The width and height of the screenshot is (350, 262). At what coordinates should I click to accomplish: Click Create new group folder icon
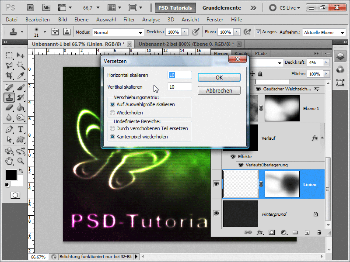click(295, 232)
